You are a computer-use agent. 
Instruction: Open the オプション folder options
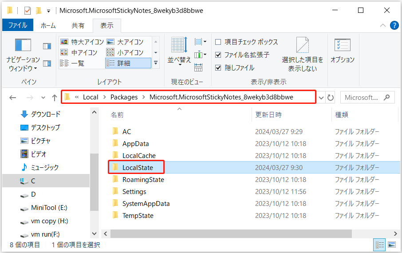click(342, 51)
